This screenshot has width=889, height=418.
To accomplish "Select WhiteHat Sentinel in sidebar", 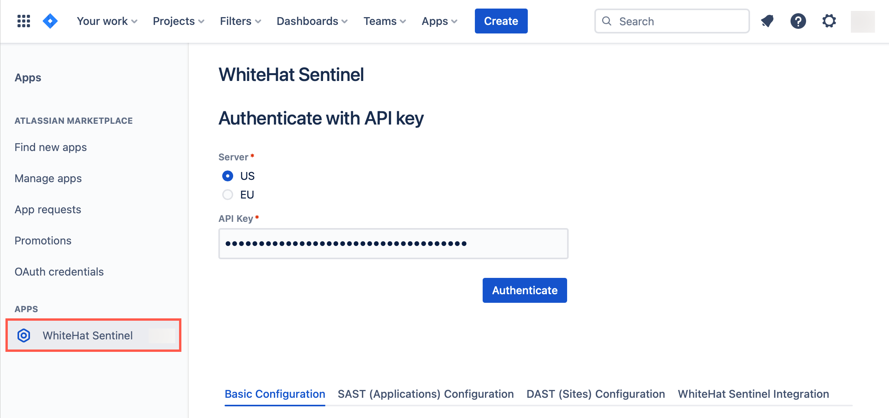I will click(x=93, y=335).
